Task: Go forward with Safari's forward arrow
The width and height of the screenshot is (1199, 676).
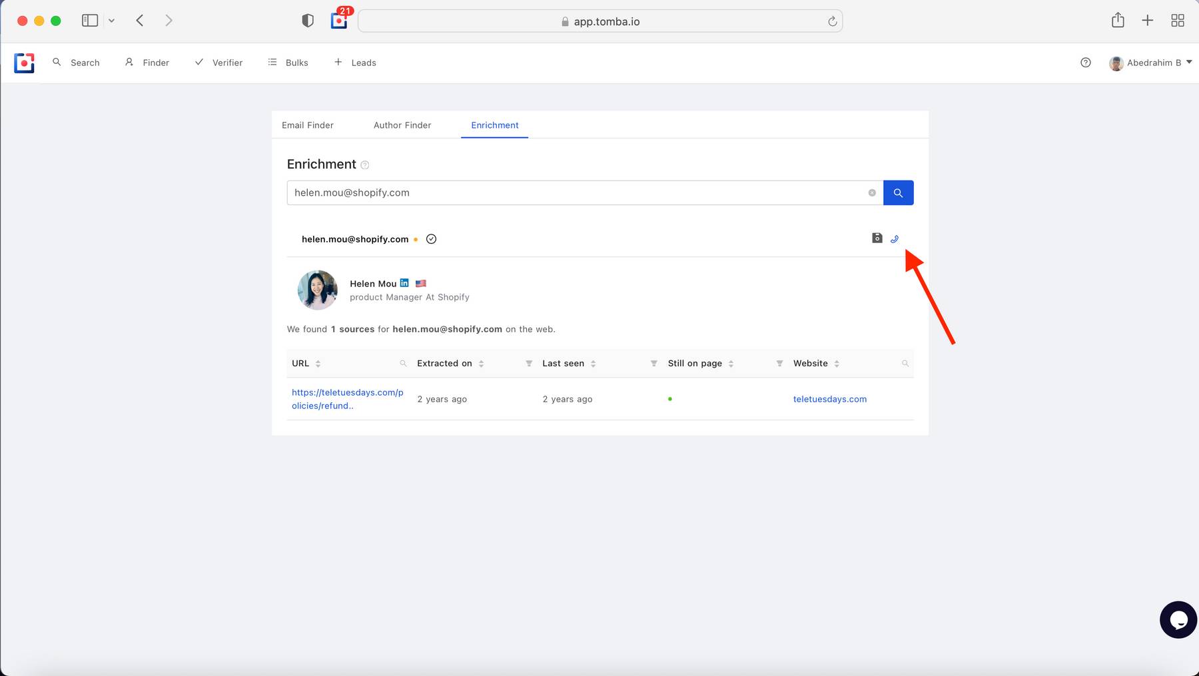Action: pos(169,21)
